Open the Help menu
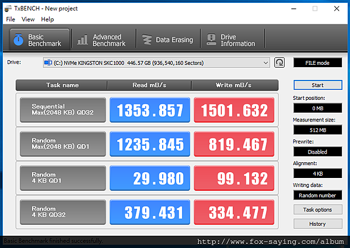 [47, 19]
